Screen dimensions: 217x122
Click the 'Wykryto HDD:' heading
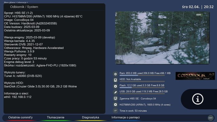pyautogui.click(x=14, y=83)
